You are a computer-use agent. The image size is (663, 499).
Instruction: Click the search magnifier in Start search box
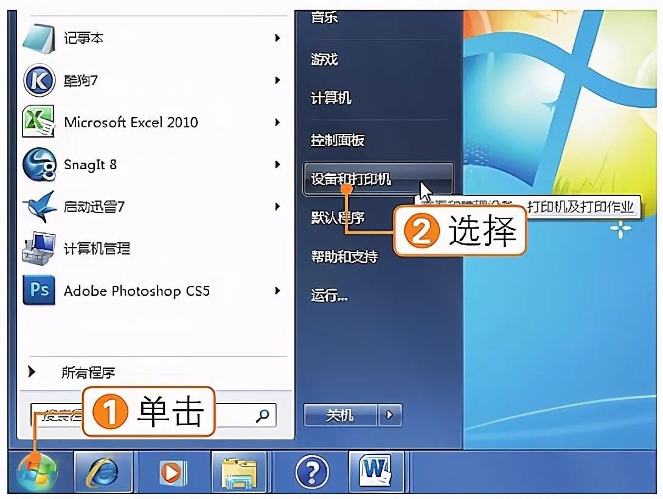coord(263,416)
